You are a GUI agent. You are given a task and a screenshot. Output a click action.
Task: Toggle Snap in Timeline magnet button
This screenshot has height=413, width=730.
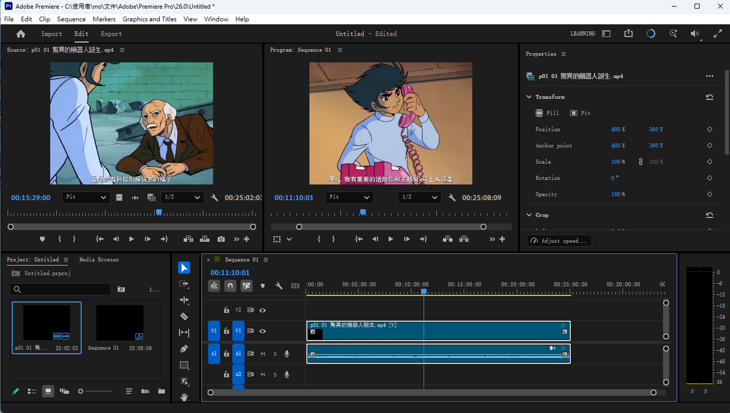pos(230,286)
